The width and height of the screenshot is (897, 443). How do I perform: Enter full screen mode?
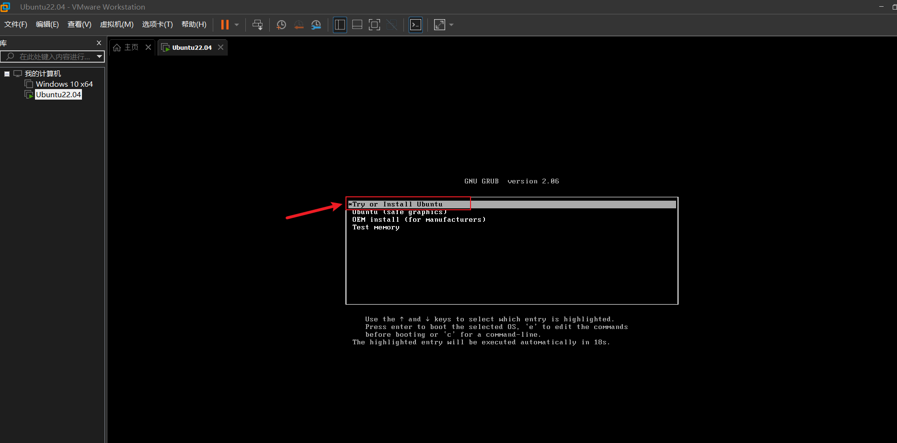[374, 25]
